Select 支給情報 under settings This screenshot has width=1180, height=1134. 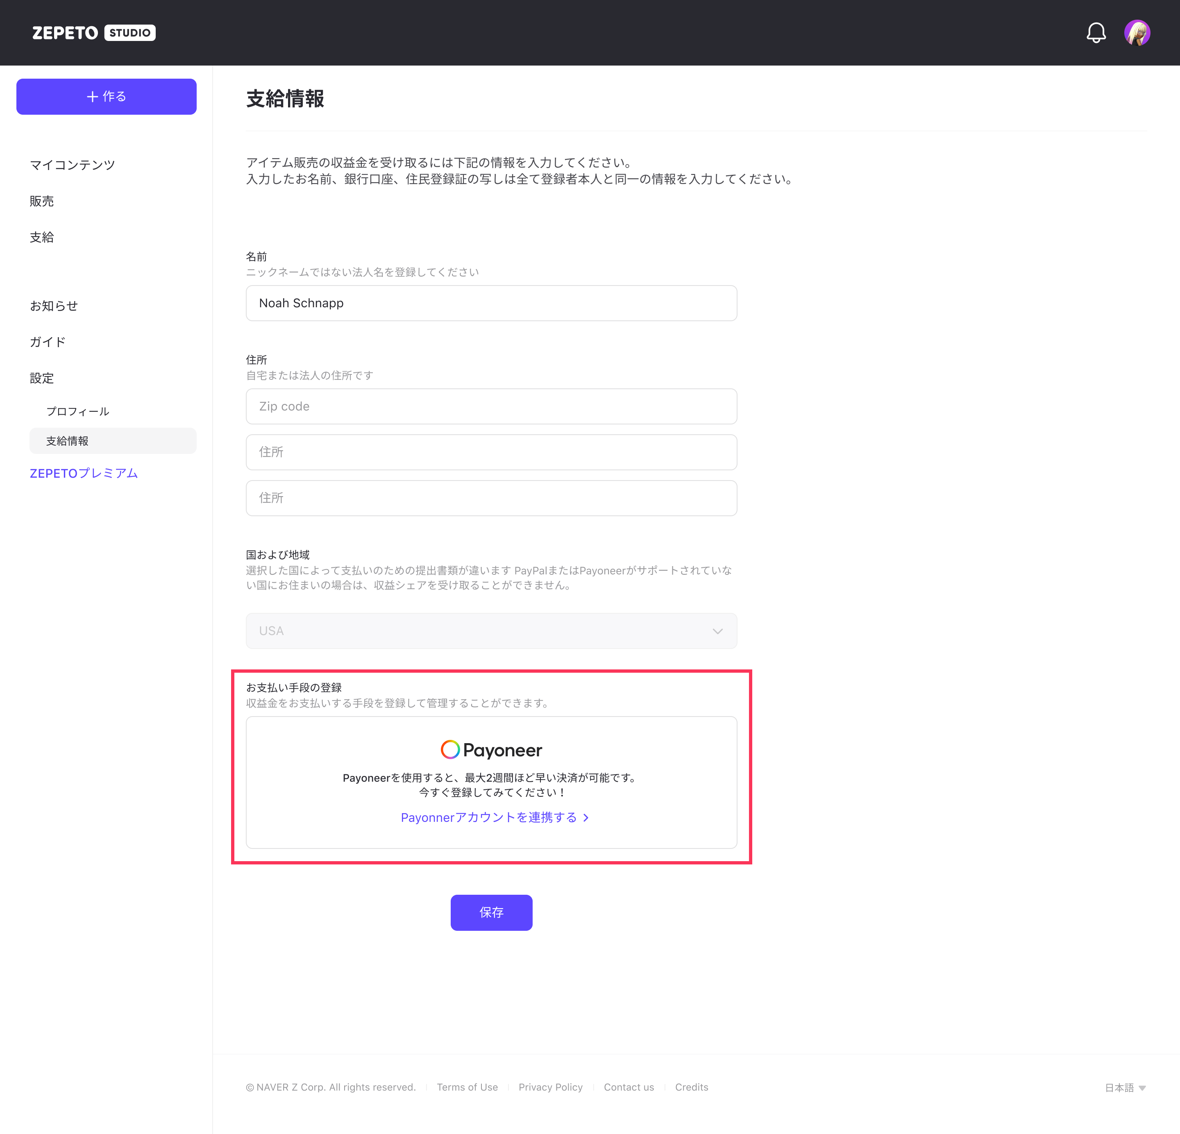(113, 441)
